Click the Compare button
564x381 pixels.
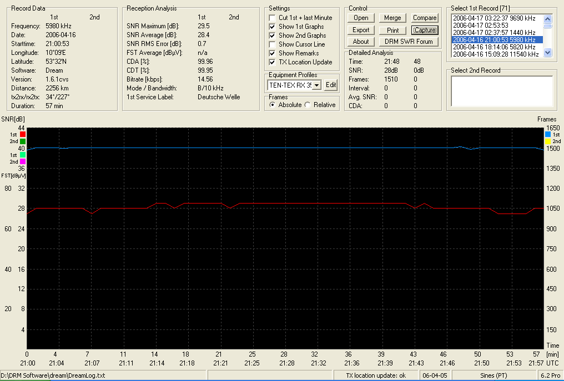point(425,18)
